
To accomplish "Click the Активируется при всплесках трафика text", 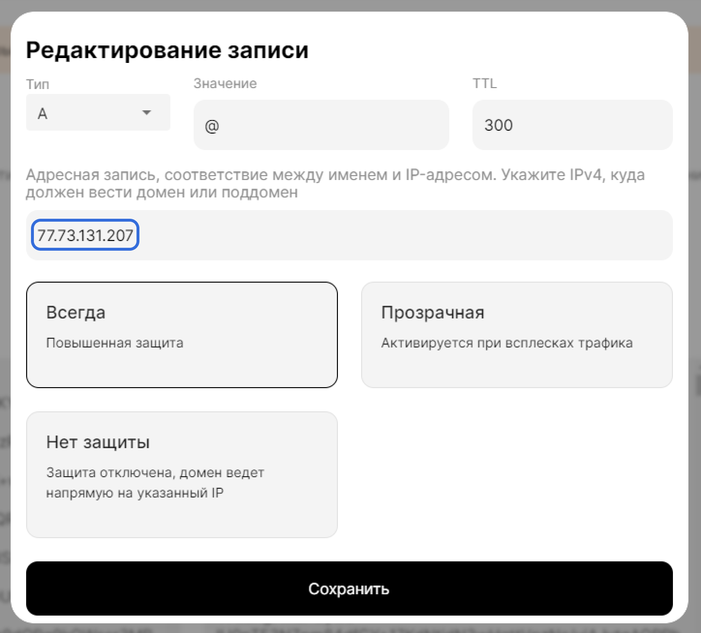I will point(506,343).
